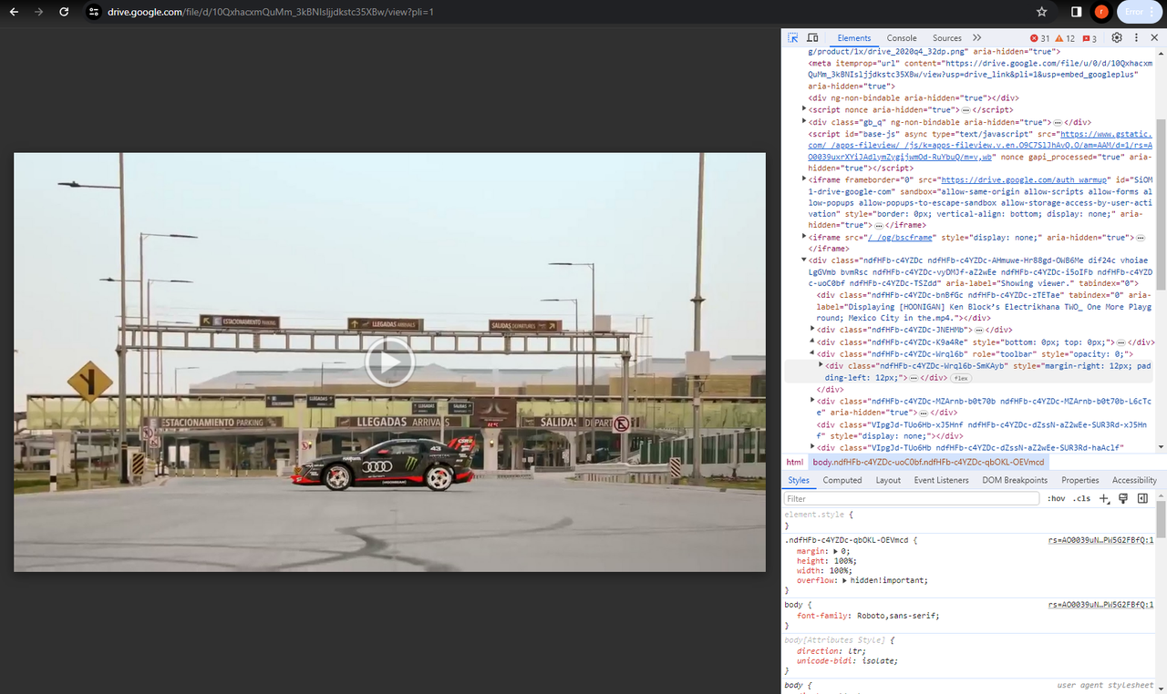Open DevTools settings gear
Image resolution: width=1167 pixels, height=694 pixels.
coord(1116,37)
